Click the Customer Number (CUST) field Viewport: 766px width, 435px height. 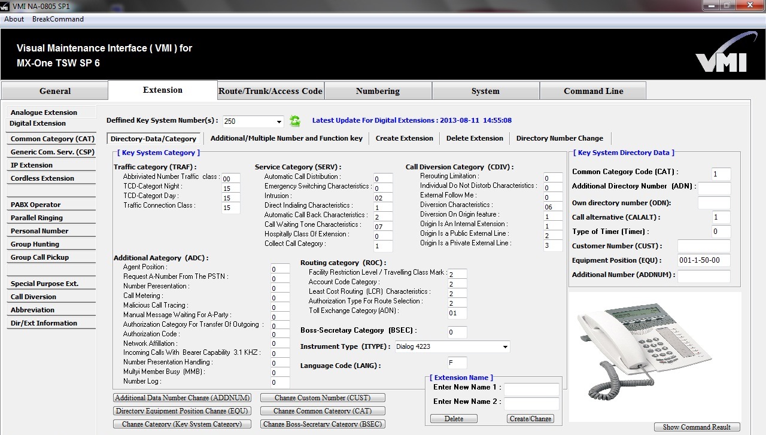coord(704,246)
